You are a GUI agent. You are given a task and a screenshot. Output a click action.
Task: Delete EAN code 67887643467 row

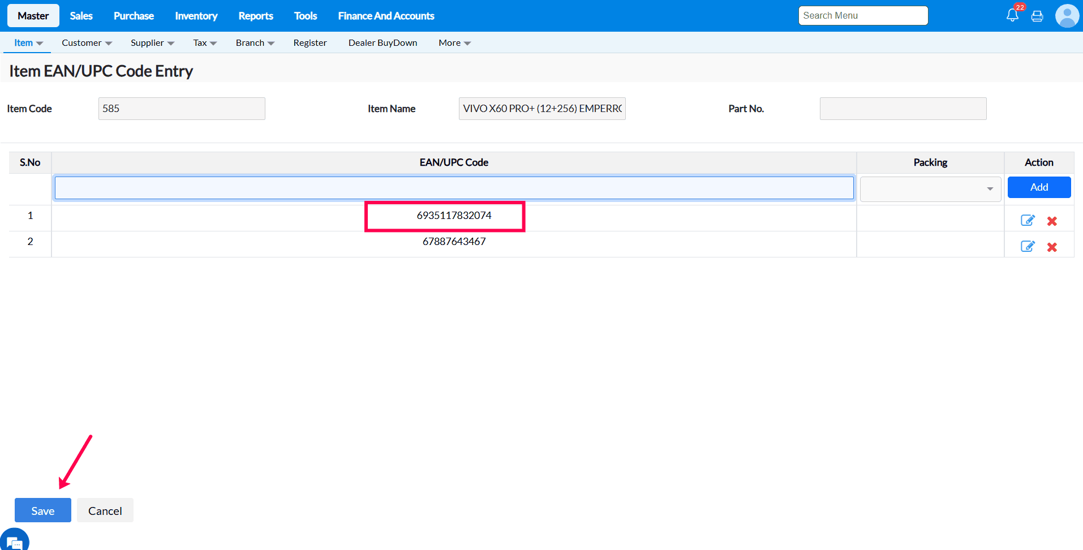pyautogui.click(x=1052, y=247)
